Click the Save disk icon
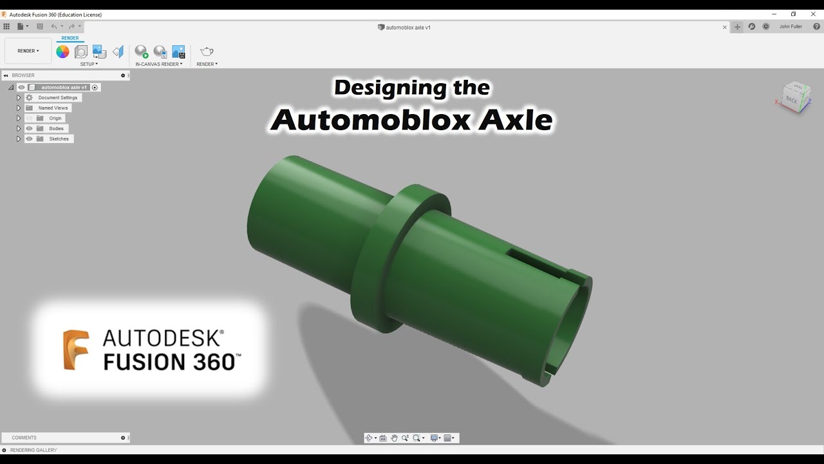 [x=40, y=26]
